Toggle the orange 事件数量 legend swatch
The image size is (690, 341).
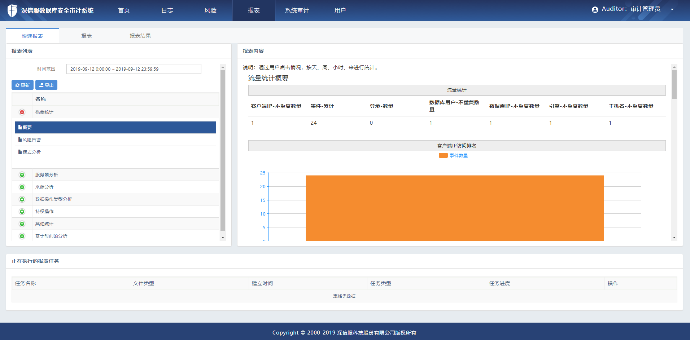[443, 156]
